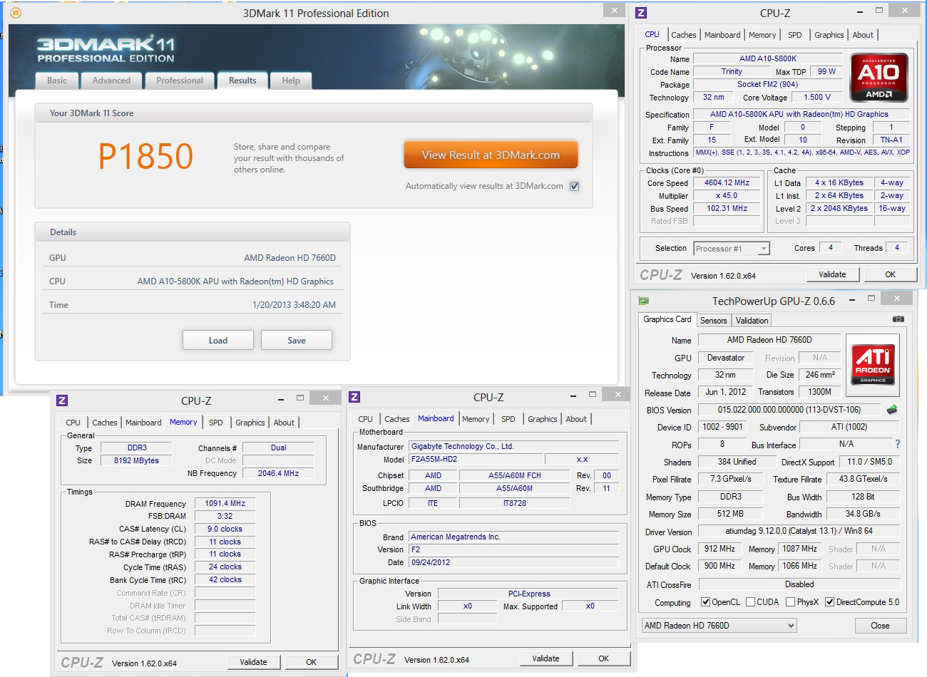927x677 pixels.
Task: Click OK in the CPU-Z Memory window
Action: (312, 662)
